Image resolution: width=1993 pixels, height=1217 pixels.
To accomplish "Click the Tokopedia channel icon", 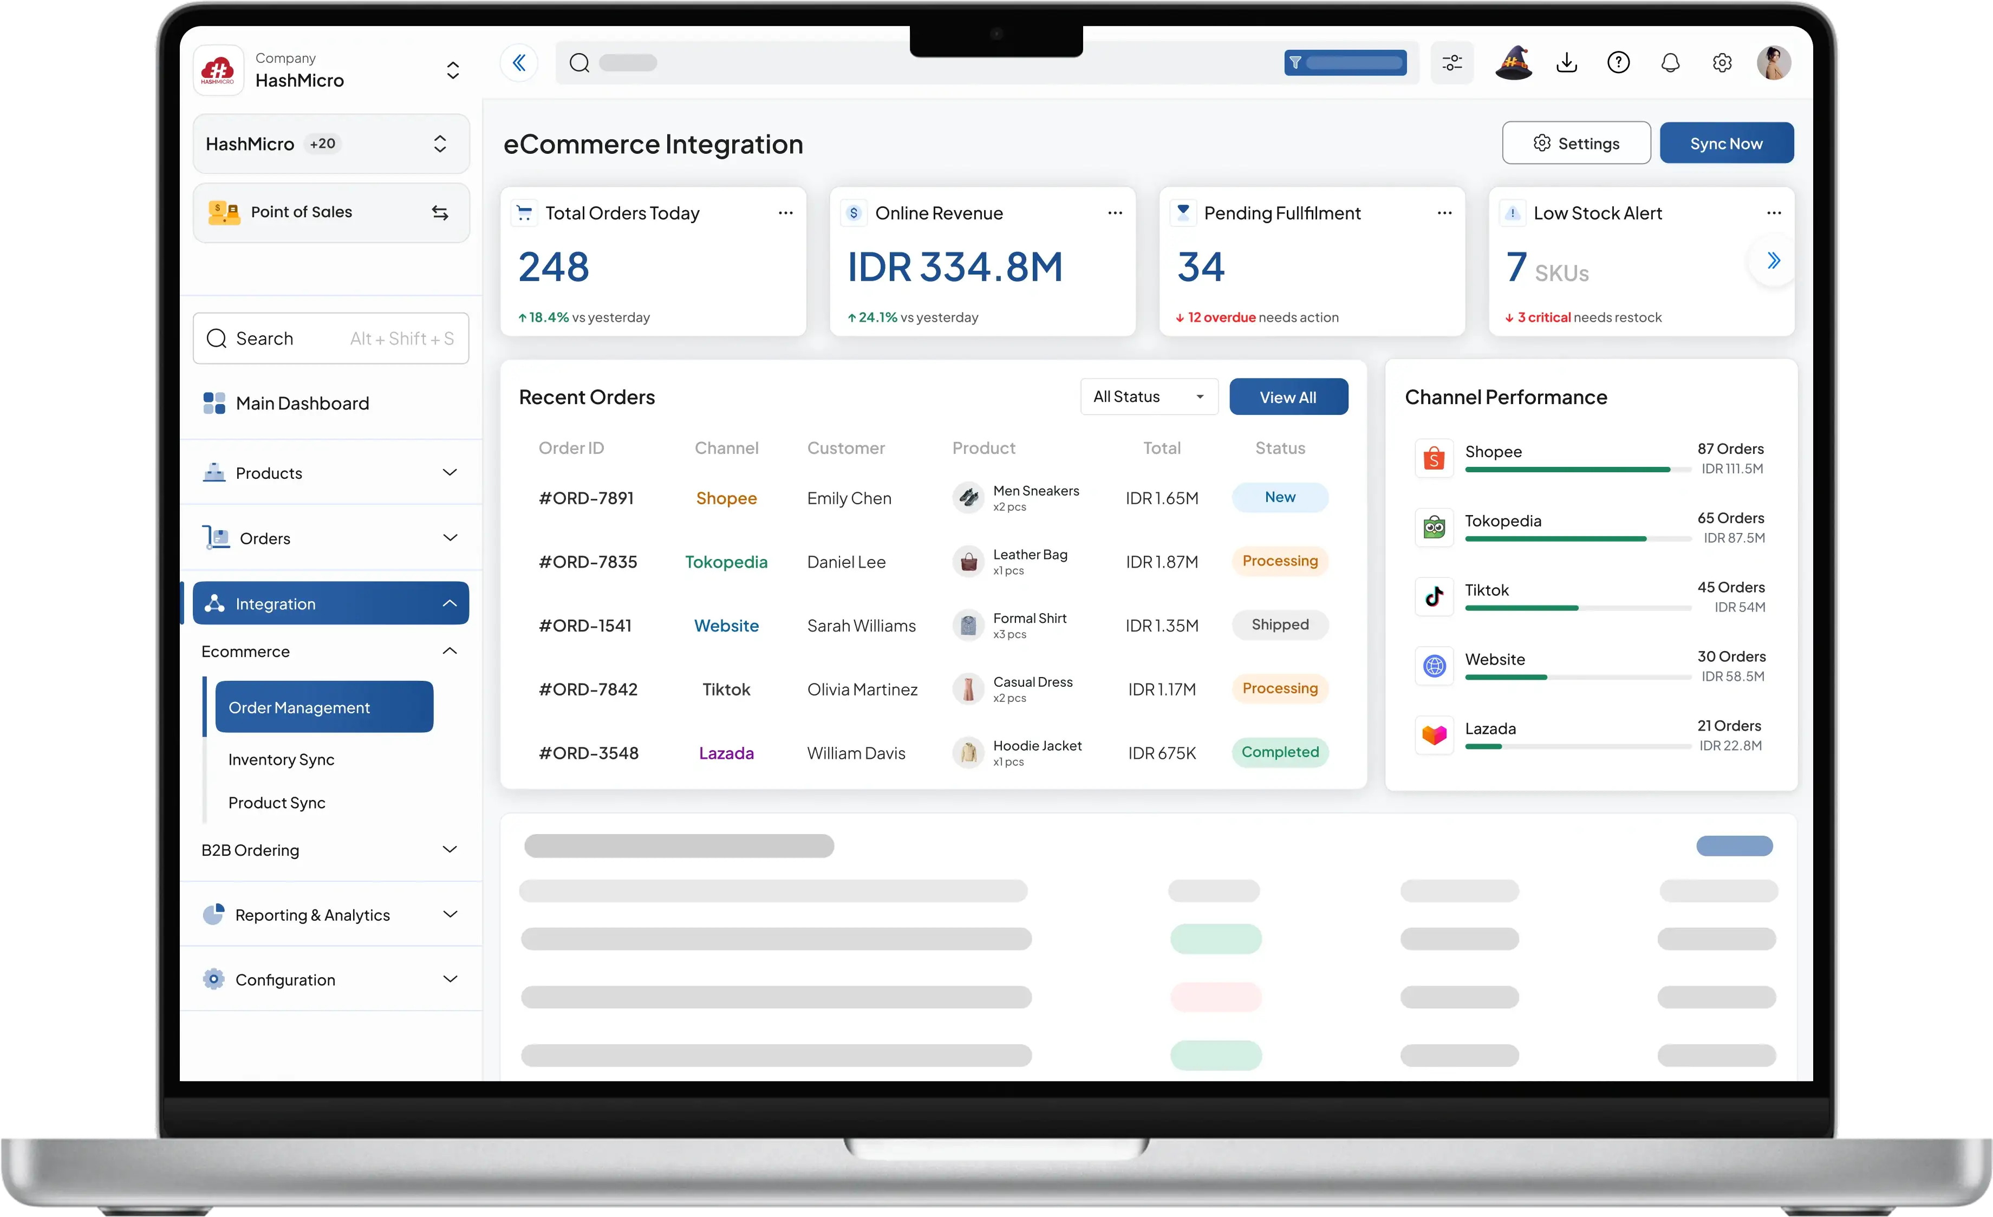I will click(x=1434, y=528).
